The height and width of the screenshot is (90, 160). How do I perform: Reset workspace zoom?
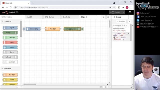[x=106, y=87]
